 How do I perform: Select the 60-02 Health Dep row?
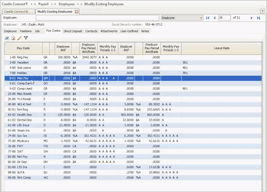point(133,115)
